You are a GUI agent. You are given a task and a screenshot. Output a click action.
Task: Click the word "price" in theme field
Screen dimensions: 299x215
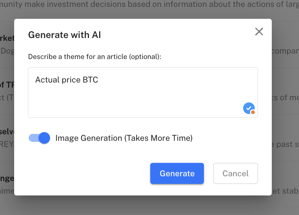click(x=71, y=80)
